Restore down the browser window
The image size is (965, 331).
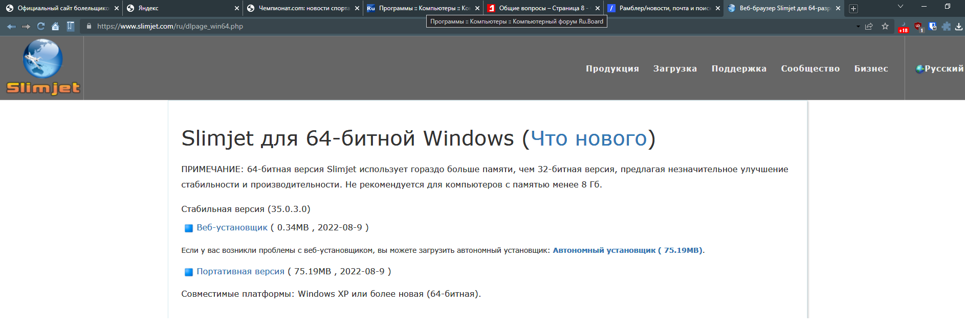948,7
